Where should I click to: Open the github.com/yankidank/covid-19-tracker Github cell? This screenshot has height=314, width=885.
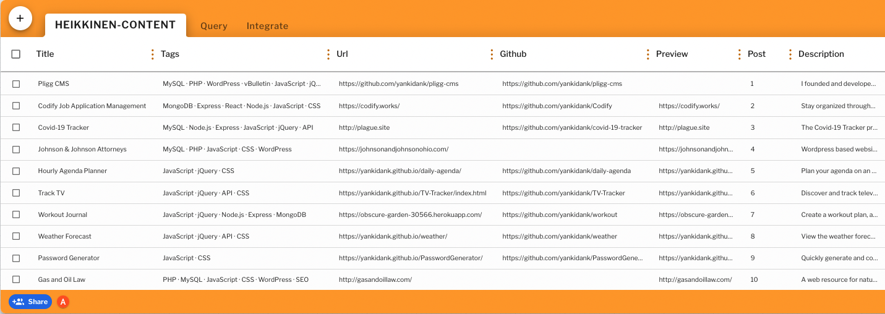tap(572, 127)
